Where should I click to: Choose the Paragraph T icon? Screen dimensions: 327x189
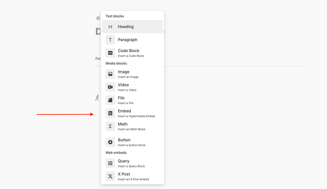coord(110,40)
